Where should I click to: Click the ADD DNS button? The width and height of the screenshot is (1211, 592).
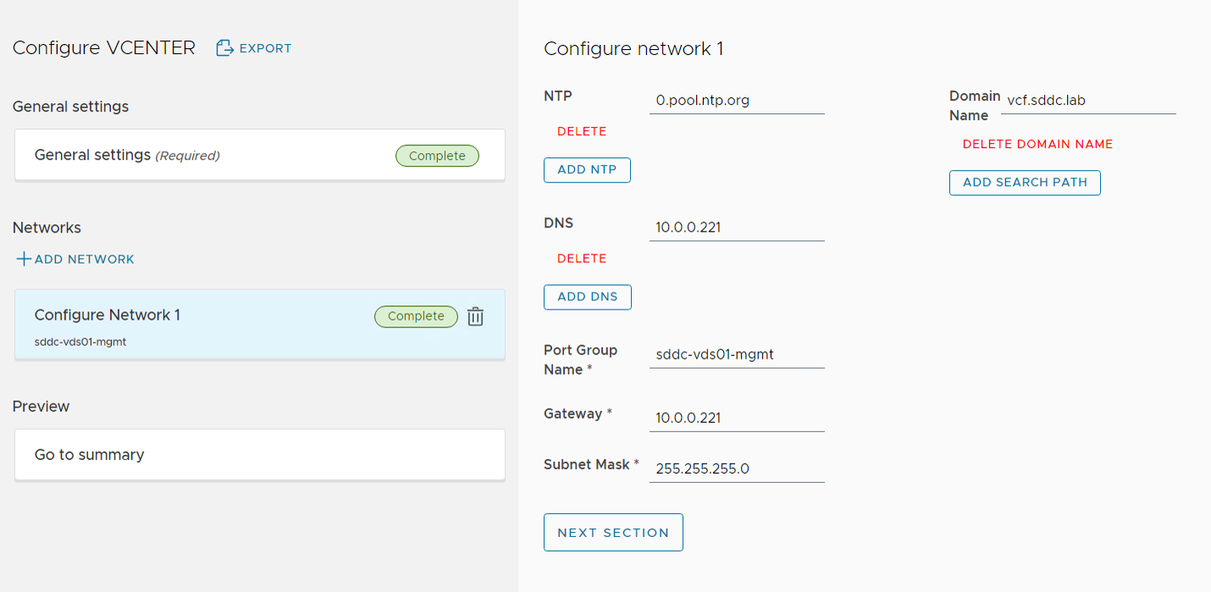[587, 297]
